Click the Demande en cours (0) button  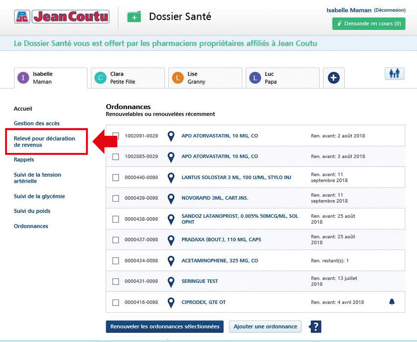click(369, 24)
